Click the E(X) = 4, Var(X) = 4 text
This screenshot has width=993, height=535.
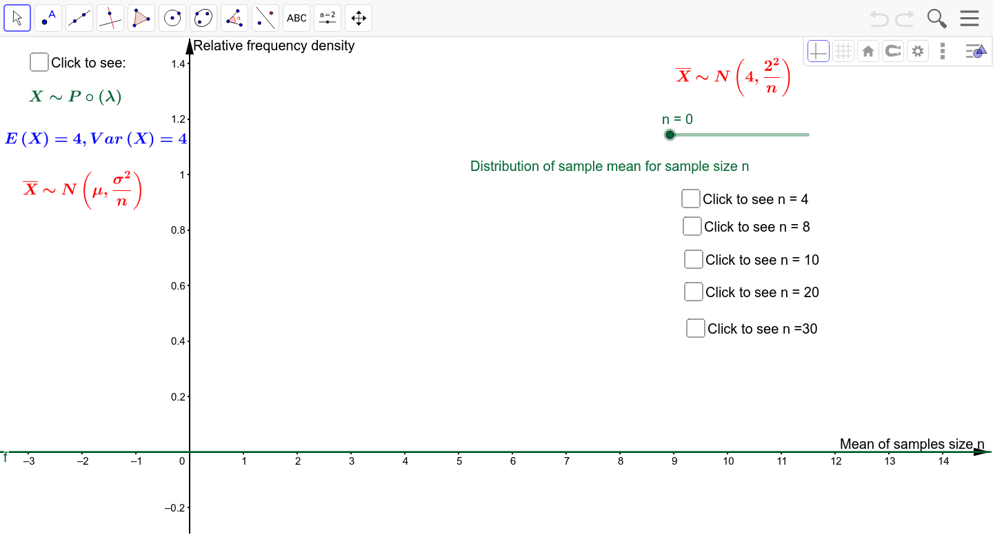click(96, 139)
